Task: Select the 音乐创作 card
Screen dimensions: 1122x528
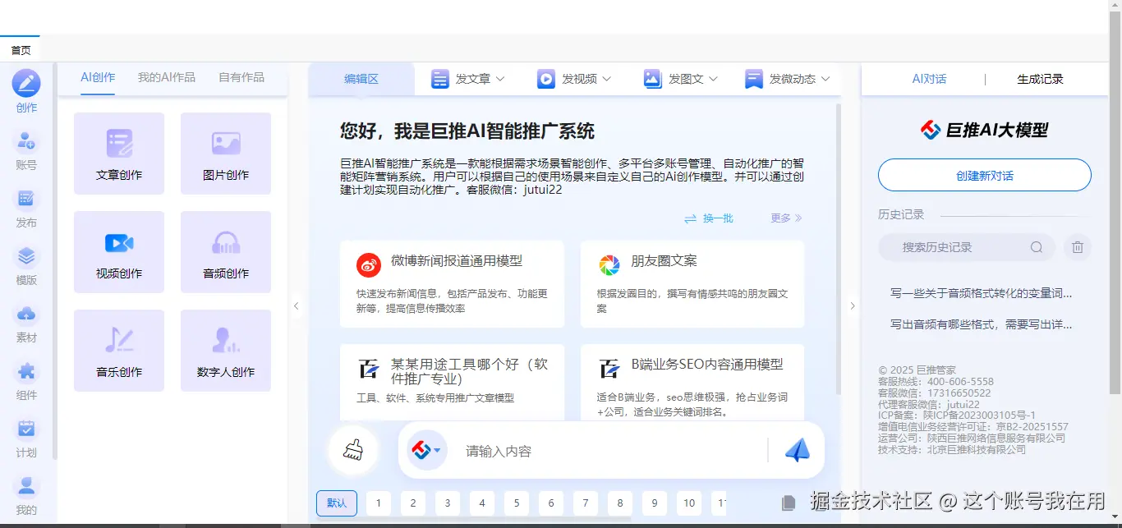Action: pos(119,351)
